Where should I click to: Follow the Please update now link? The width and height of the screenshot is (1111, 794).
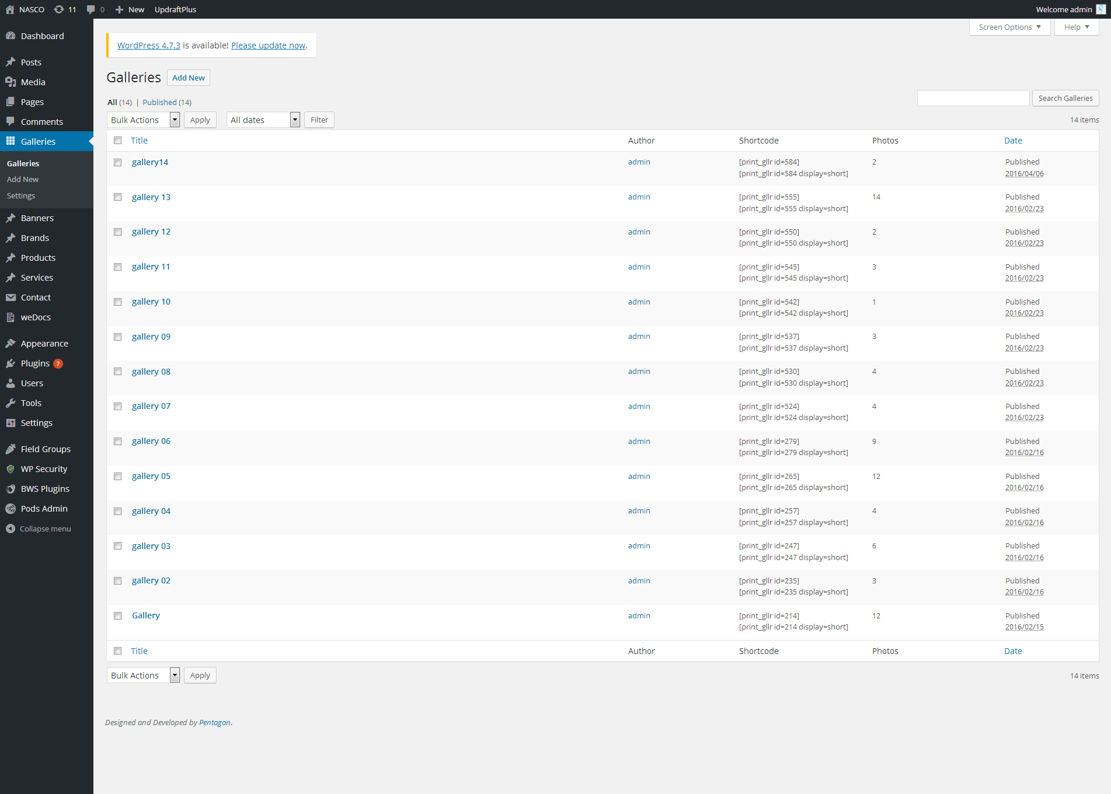tap(268, 46)
